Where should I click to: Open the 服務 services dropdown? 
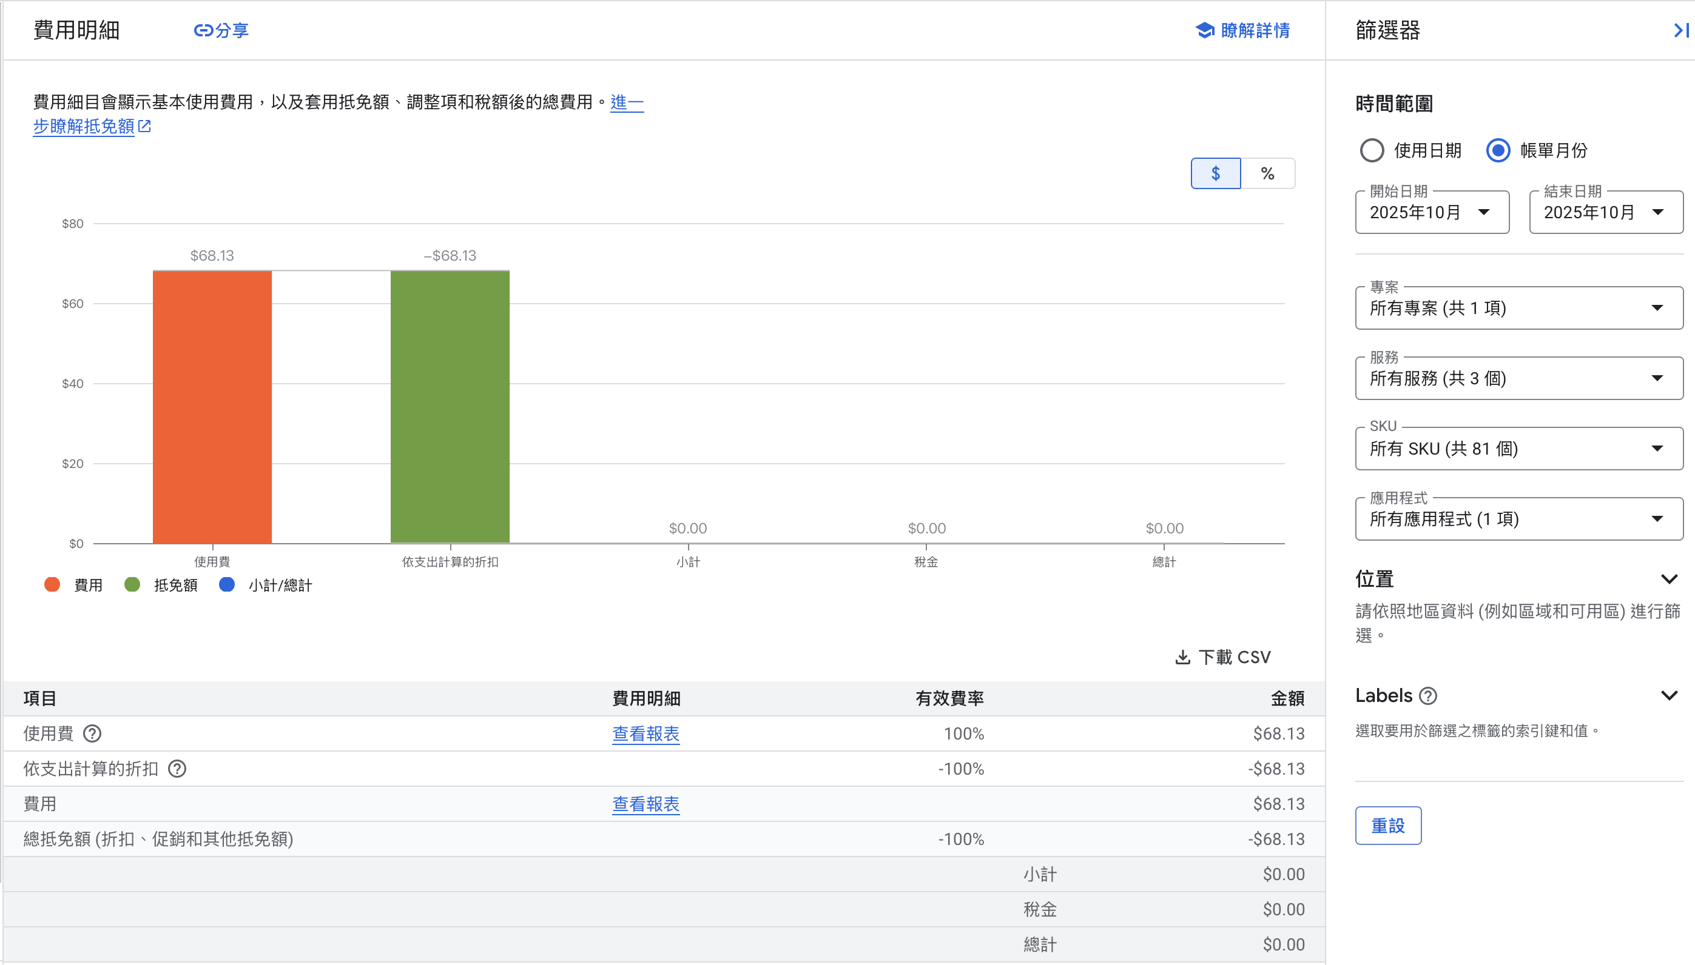coord(1518,378)
